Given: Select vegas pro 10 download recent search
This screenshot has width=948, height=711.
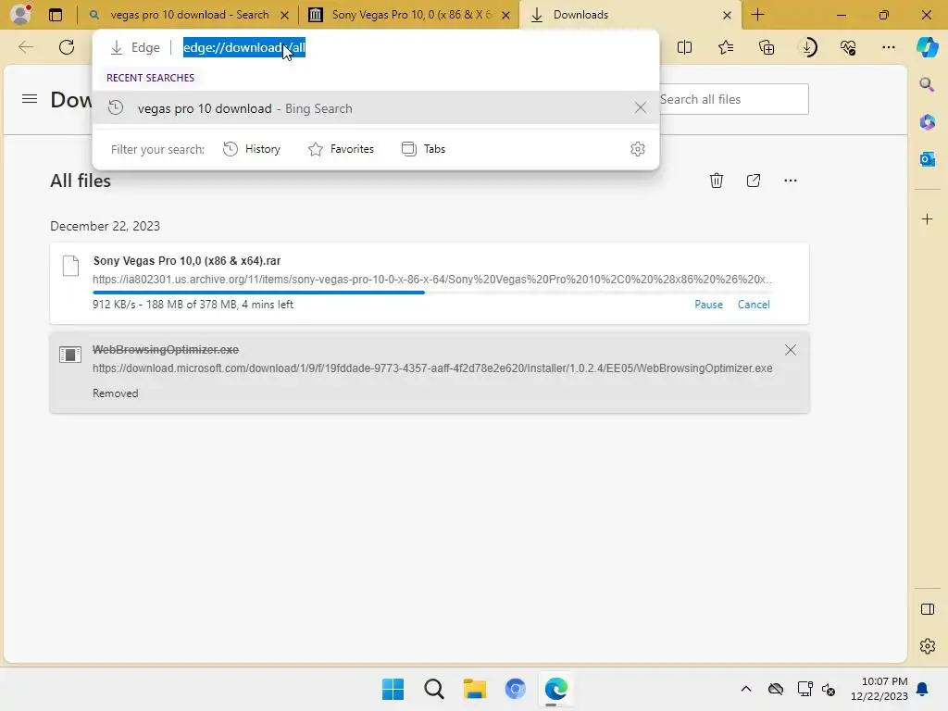Looking at the screenshot, I should [x=376, y=108].
